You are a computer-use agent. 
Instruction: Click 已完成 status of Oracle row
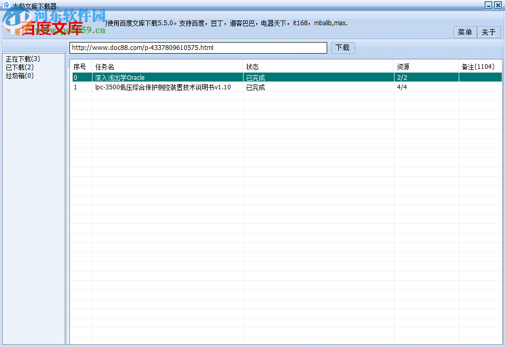click(x=256, y=78)
